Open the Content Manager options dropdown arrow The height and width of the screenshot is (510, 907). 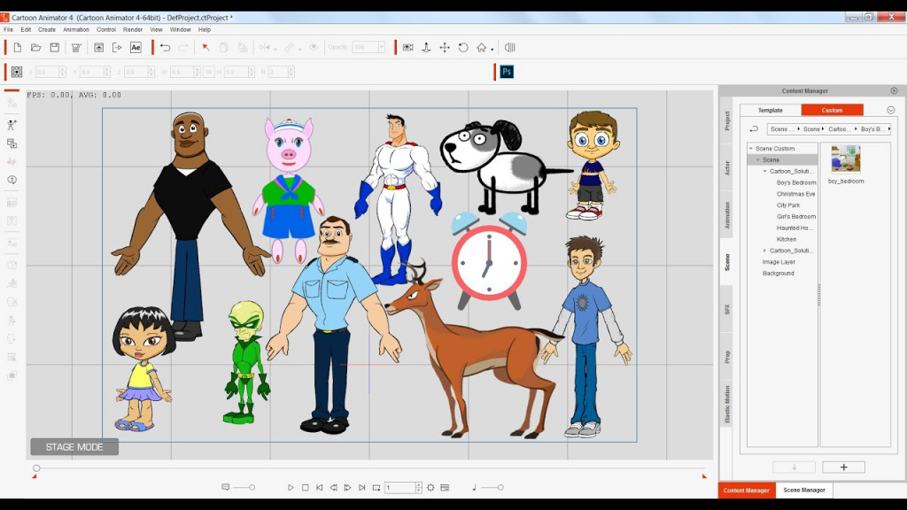click(891, 110)
